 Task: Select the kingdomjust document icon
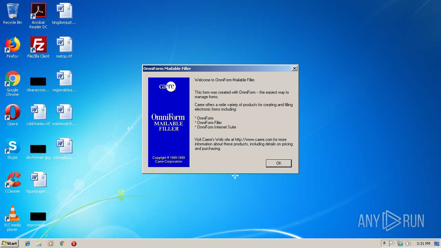click(x=64, y=14)
